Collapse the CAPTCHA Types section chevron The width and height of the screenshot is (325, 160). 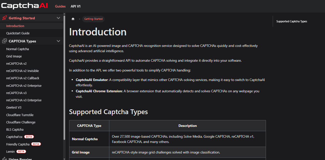tap(58, 41)
